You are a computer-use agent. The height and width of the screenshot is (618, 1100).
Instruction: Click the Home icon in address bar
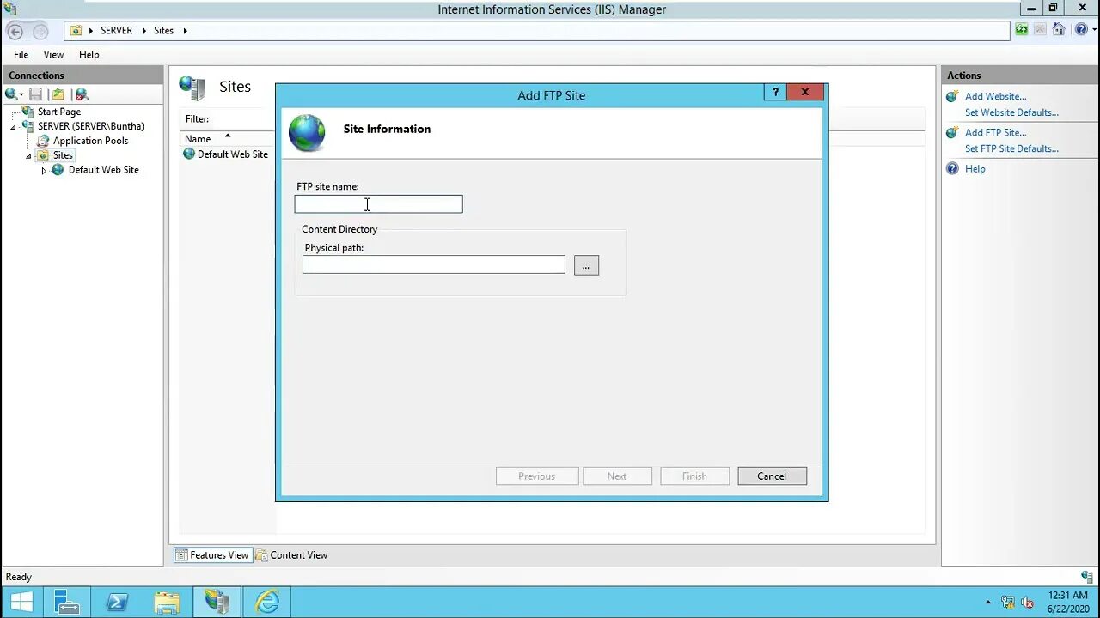point(1059,30)
